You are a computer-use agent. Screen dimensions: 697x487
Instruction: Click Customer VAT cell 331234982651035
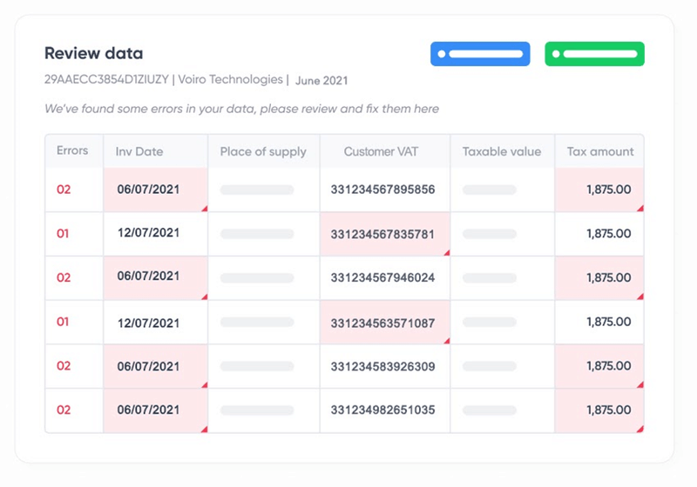click(382, 410)
